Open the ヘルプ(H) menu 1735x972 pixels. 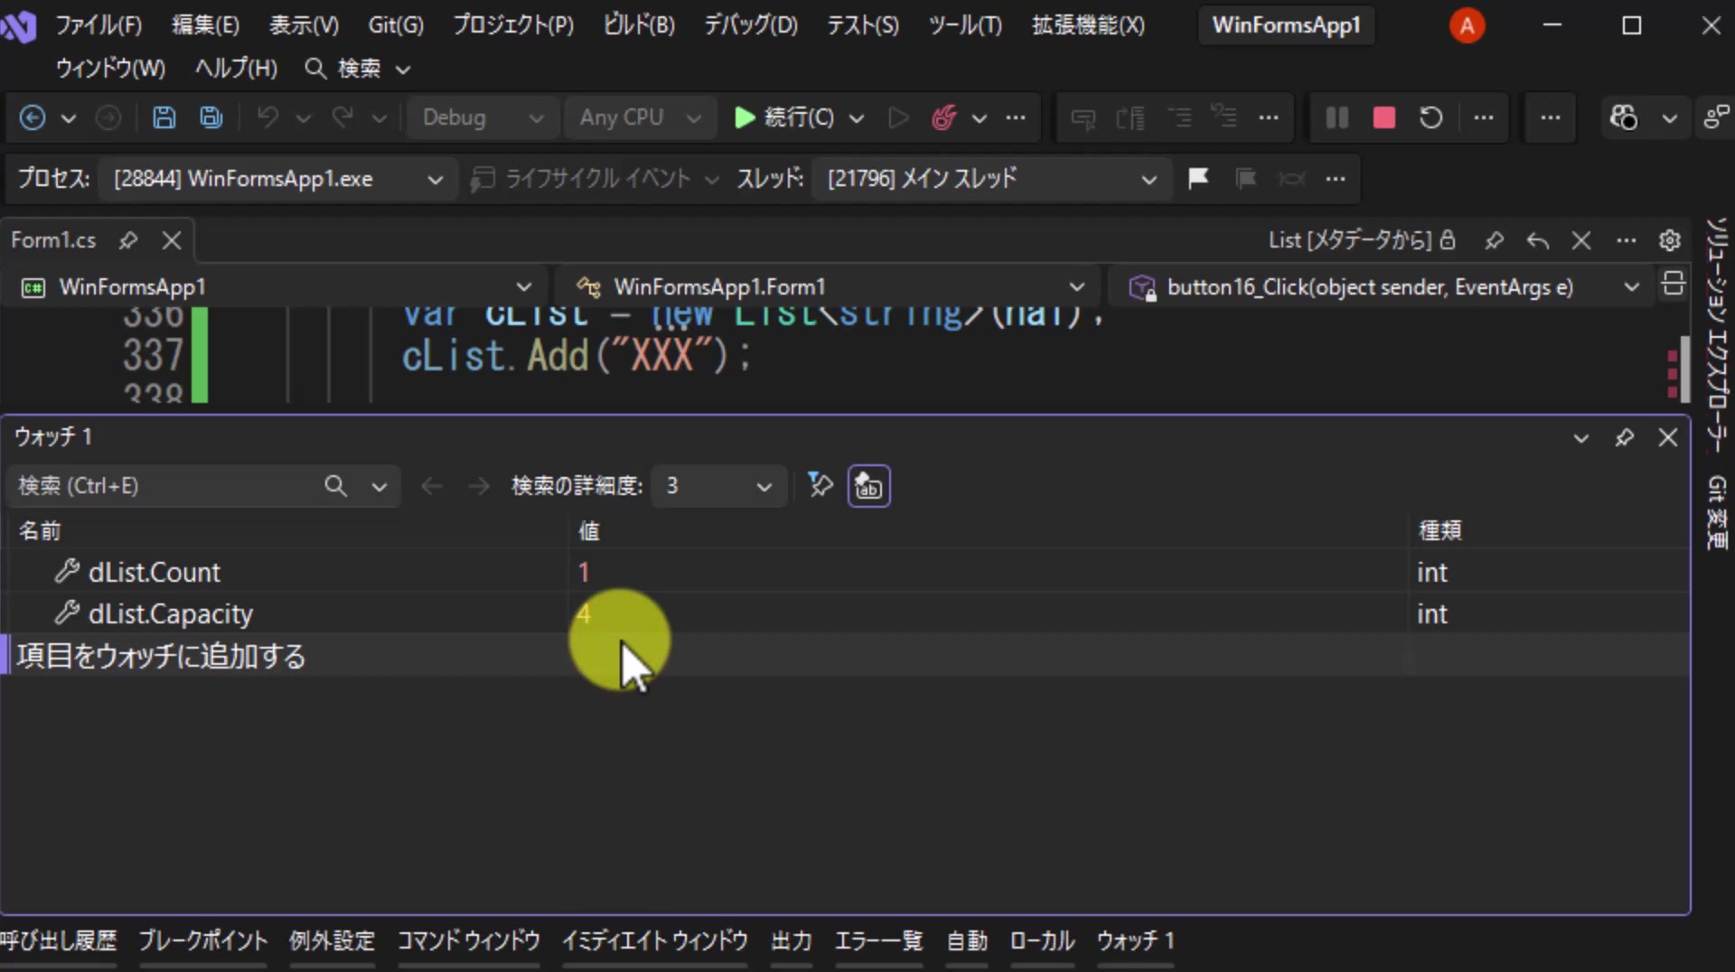pos(236,69)
